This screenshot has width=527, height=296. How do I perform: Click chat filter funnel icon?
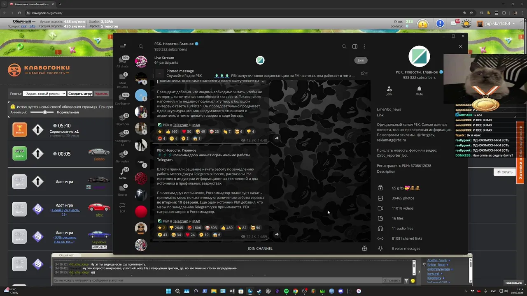[406, 281]
